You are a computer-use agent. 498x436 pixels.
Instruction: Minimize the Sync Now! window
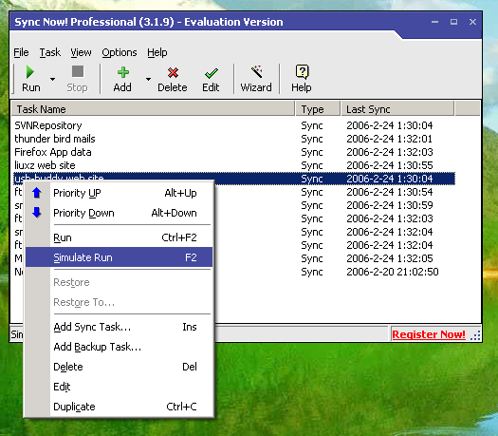click(x=434, y=22)
